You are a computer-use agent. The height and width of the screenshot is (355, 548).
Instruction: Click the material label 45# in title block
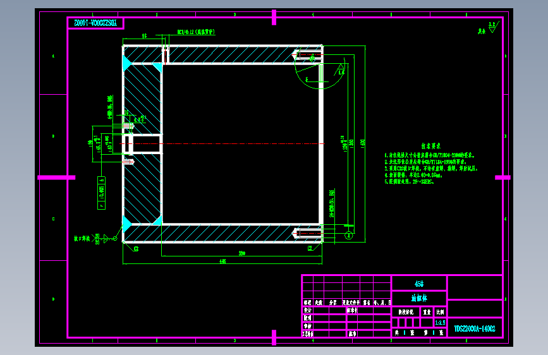(419, 284)
